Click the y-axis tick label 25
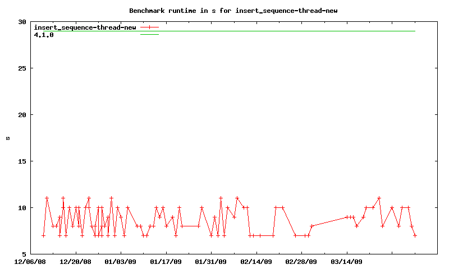 pyautogui.click(x=22, y=68)
